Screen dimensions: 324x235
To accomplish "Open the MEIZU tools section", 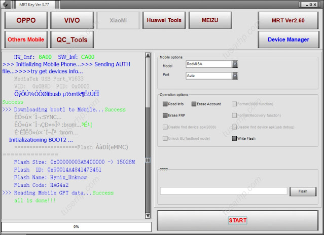I will coord(210,20).
